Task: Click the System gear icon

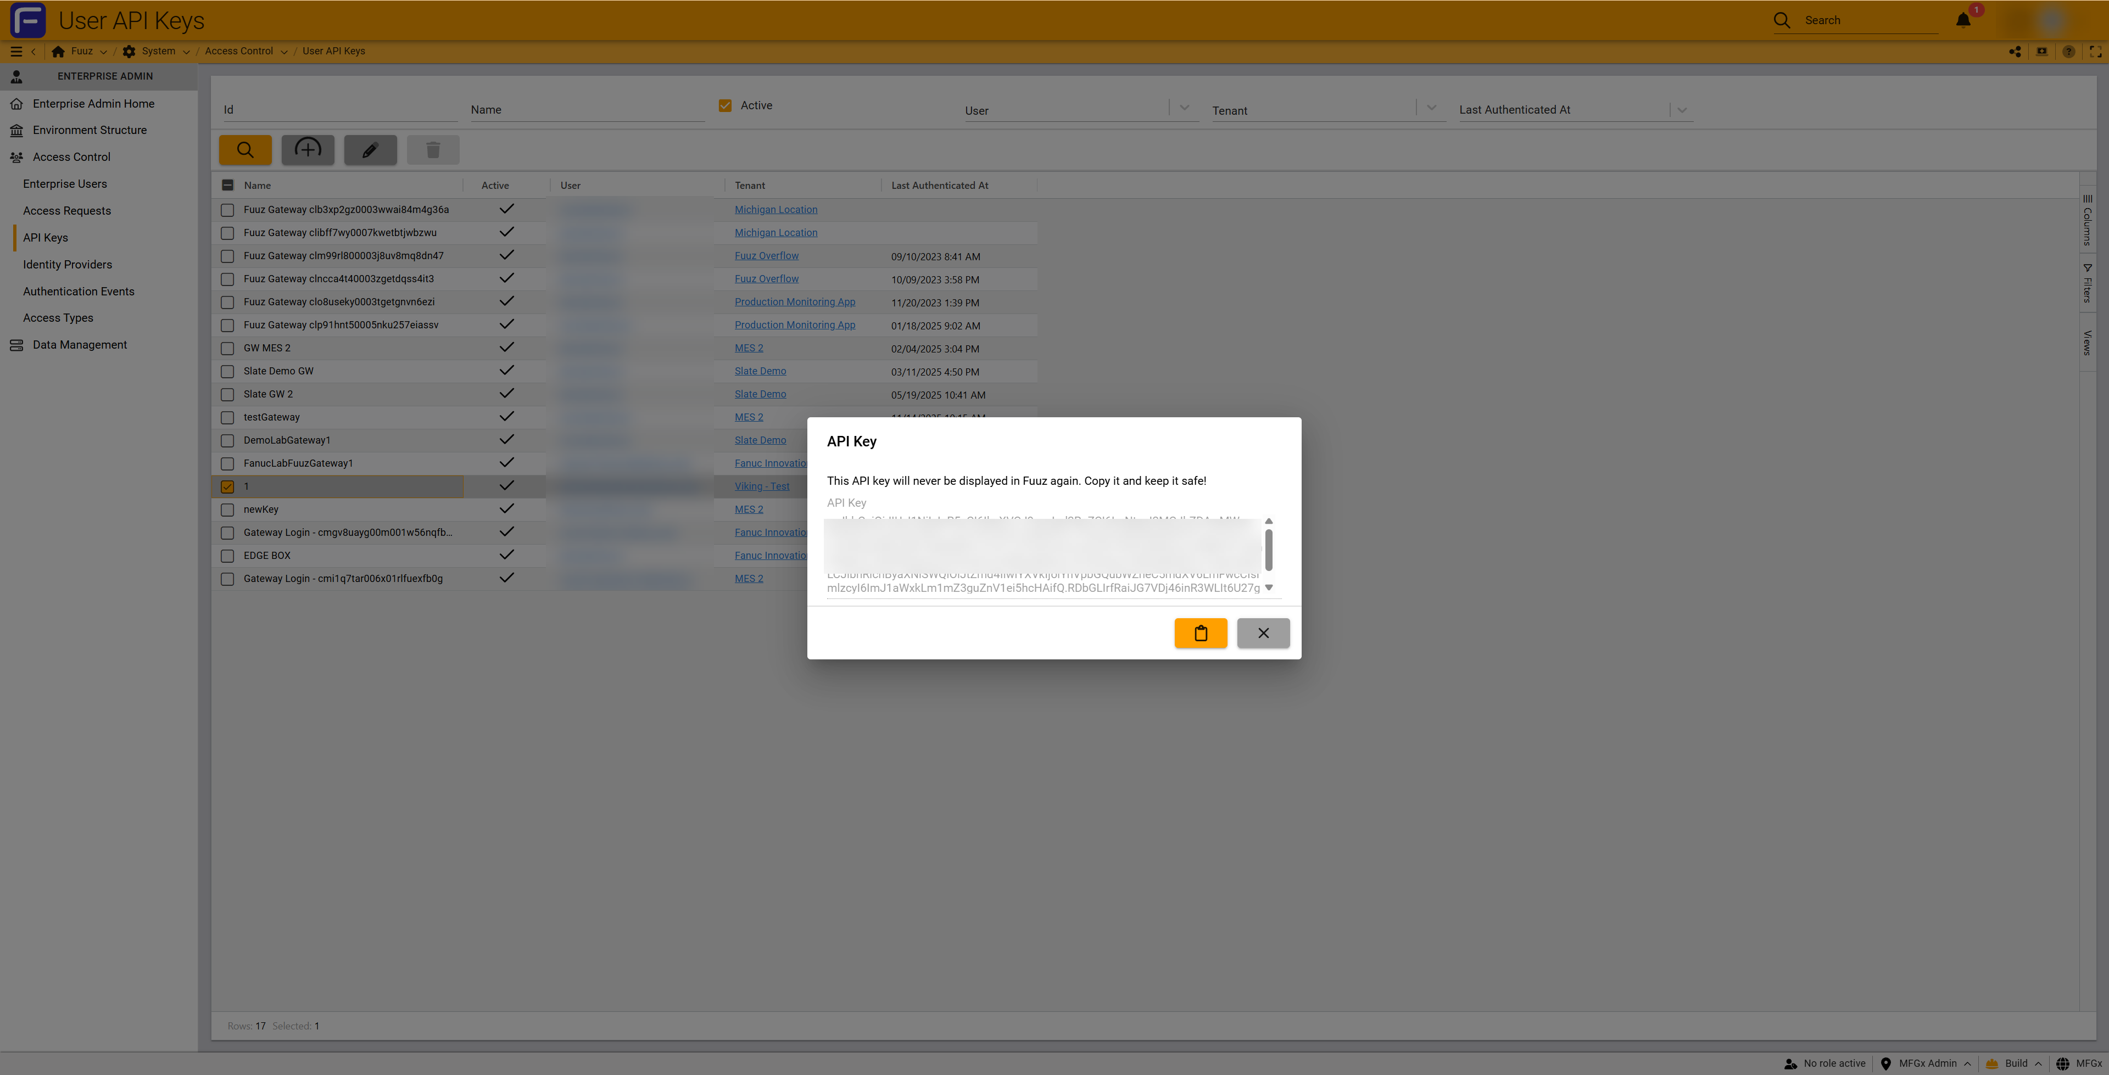Action: point(130,51)
